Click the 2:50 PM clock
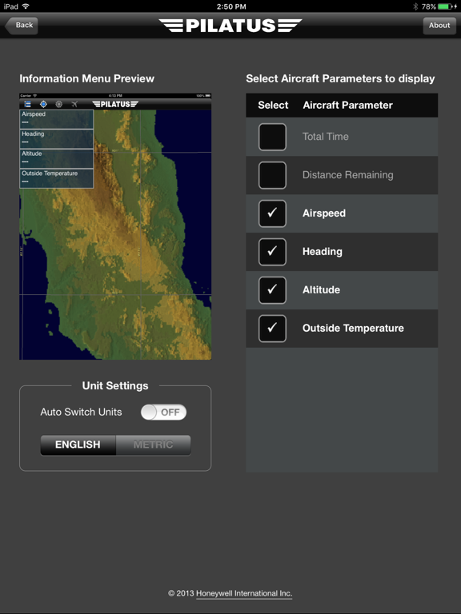 click(231, 6)
